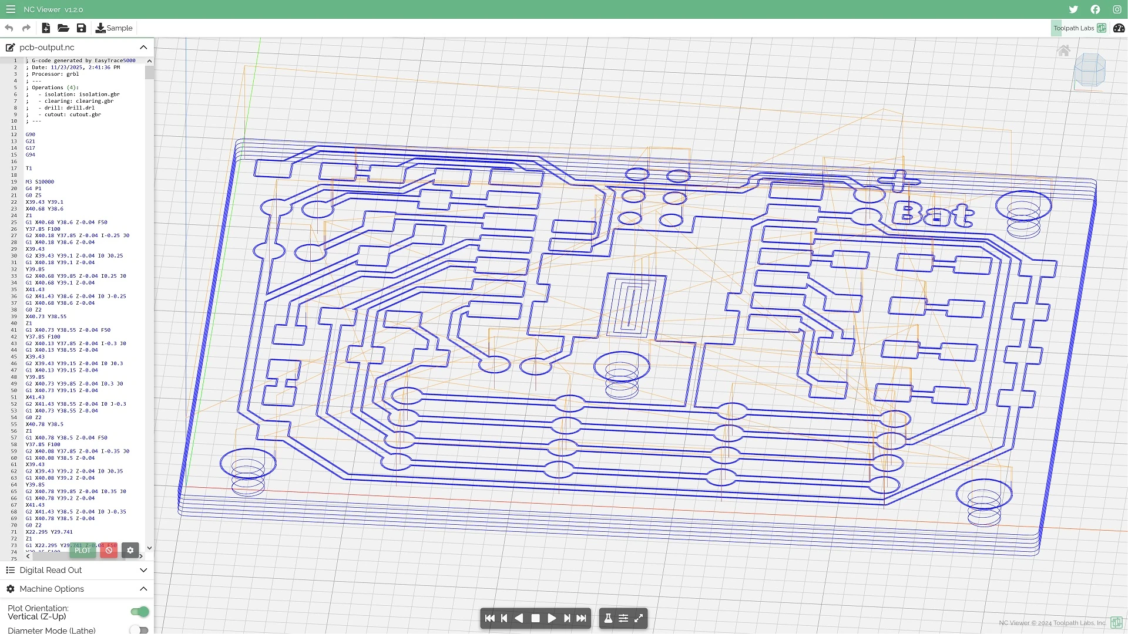This screenshot has width=1128, height=634.
Task: Open the hamburger menu in the top bar
Action: coord(11,9)
